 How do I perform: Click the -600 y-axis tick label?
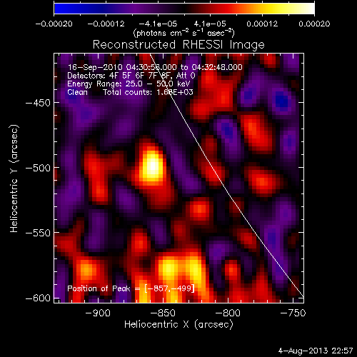tap(38, 298)
